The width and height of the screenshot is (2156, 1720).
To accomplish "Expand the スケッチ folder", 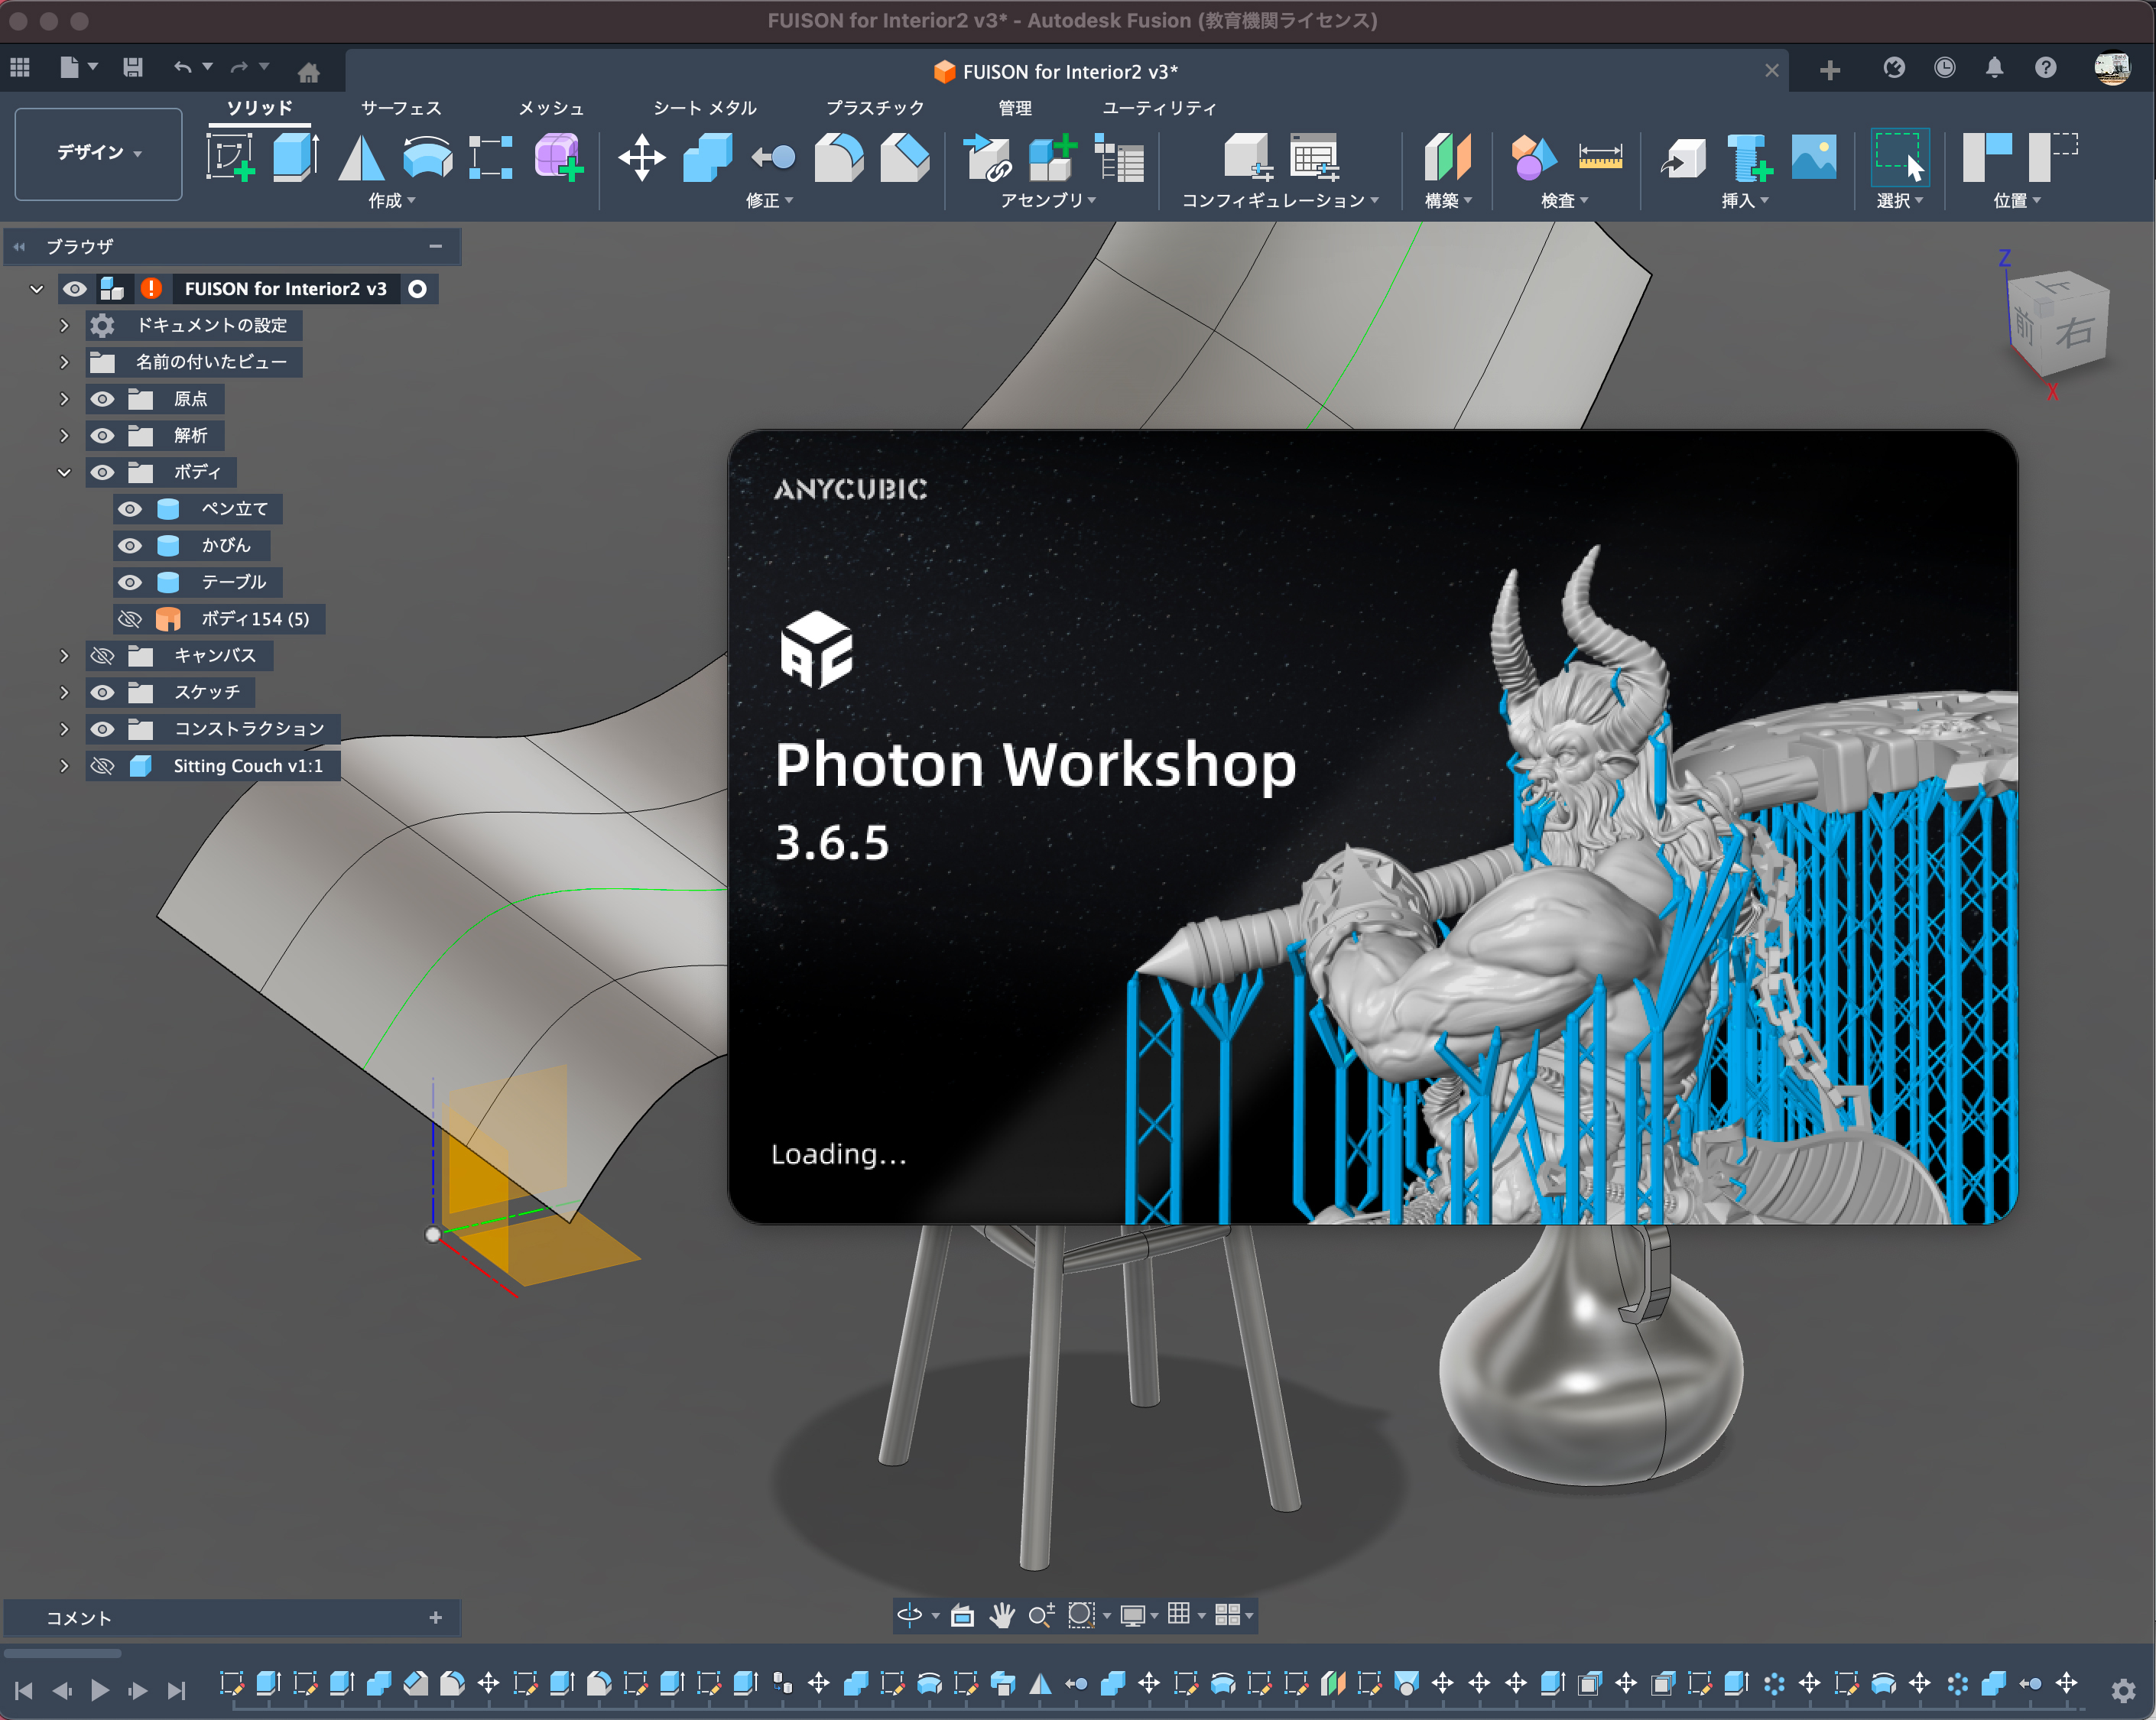I will coord(64,692).
